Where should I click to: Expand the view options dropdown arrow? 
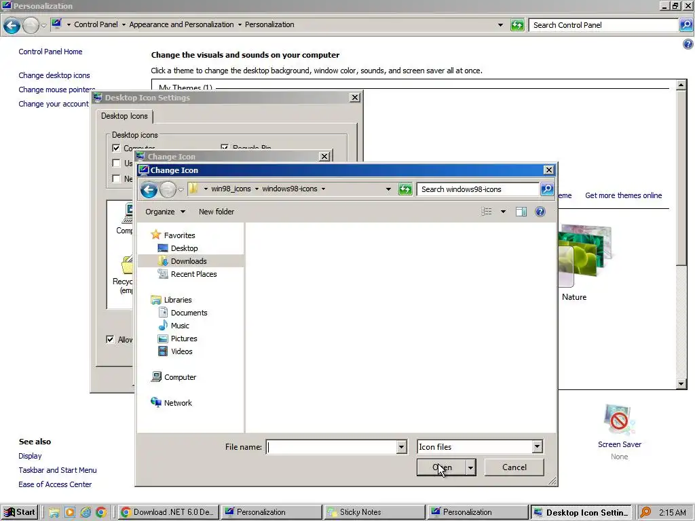503,212
